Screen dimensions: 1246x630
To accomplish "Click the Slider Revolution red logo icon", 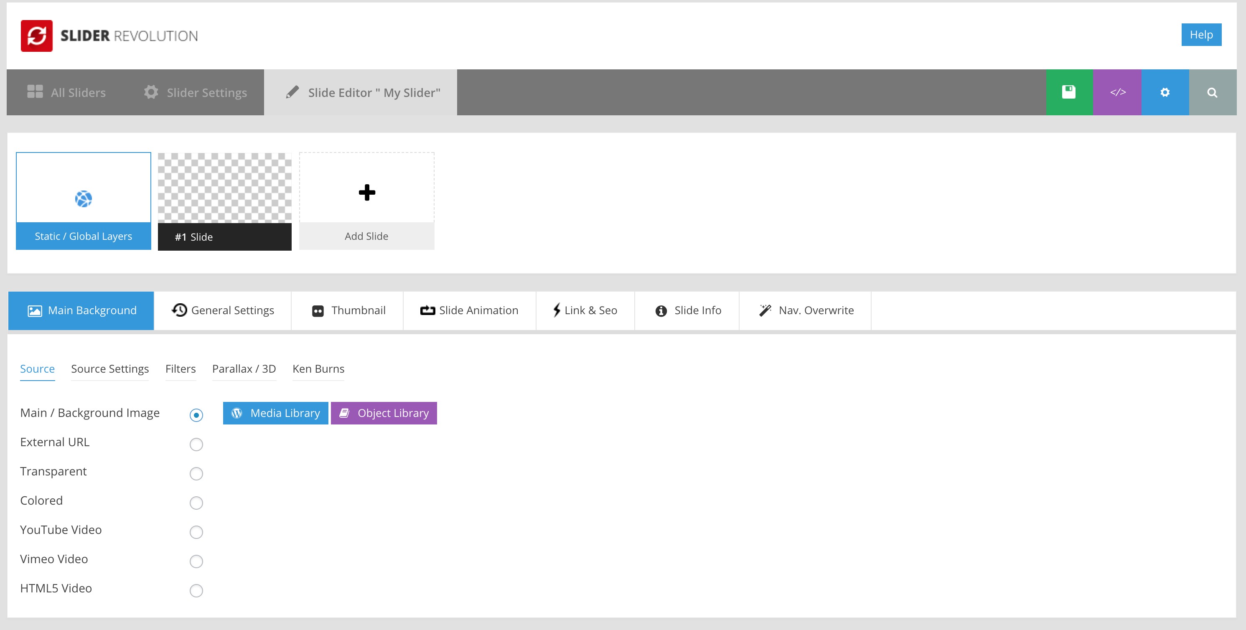I will (37, 36).
